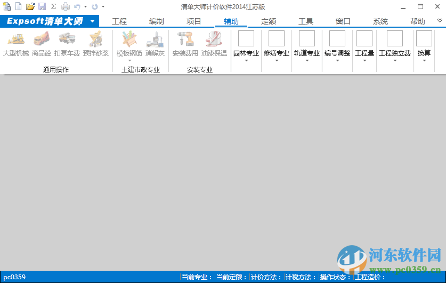Click the 换算 button
This screenshot has width=446, height=283.
click(x=424, y=44)
